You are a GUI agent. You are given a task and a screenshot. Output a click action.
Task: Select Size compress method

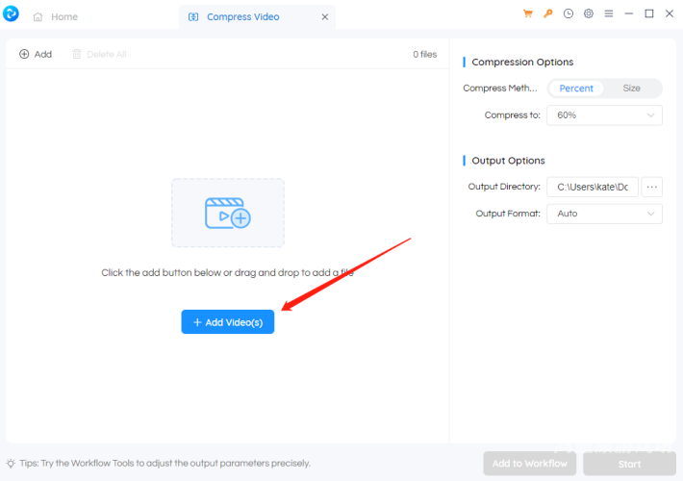click(x=631, y=89)
